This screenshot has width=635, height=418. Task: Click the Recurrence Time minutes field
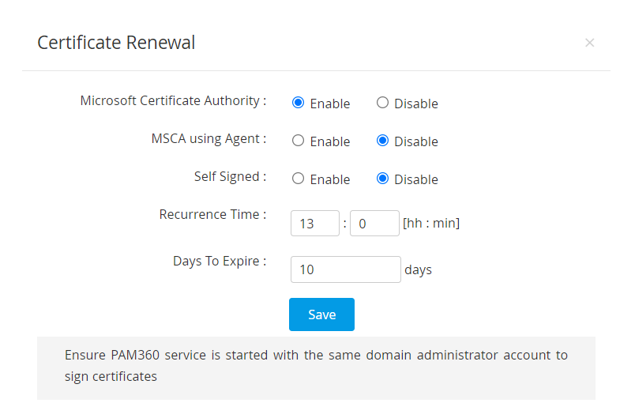[374, 224]
